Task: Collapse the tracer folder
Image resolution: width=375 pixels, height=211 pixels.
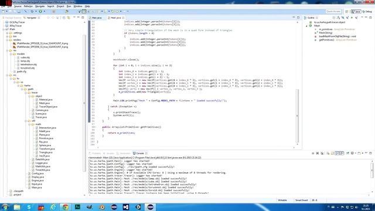Action: click(26, 93)
